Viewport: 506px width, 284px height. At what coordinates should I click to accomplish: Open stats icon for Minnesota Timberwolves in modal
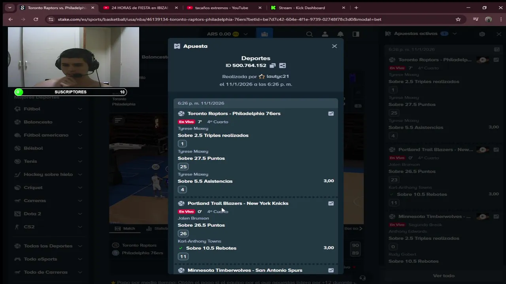coord(331,270)
